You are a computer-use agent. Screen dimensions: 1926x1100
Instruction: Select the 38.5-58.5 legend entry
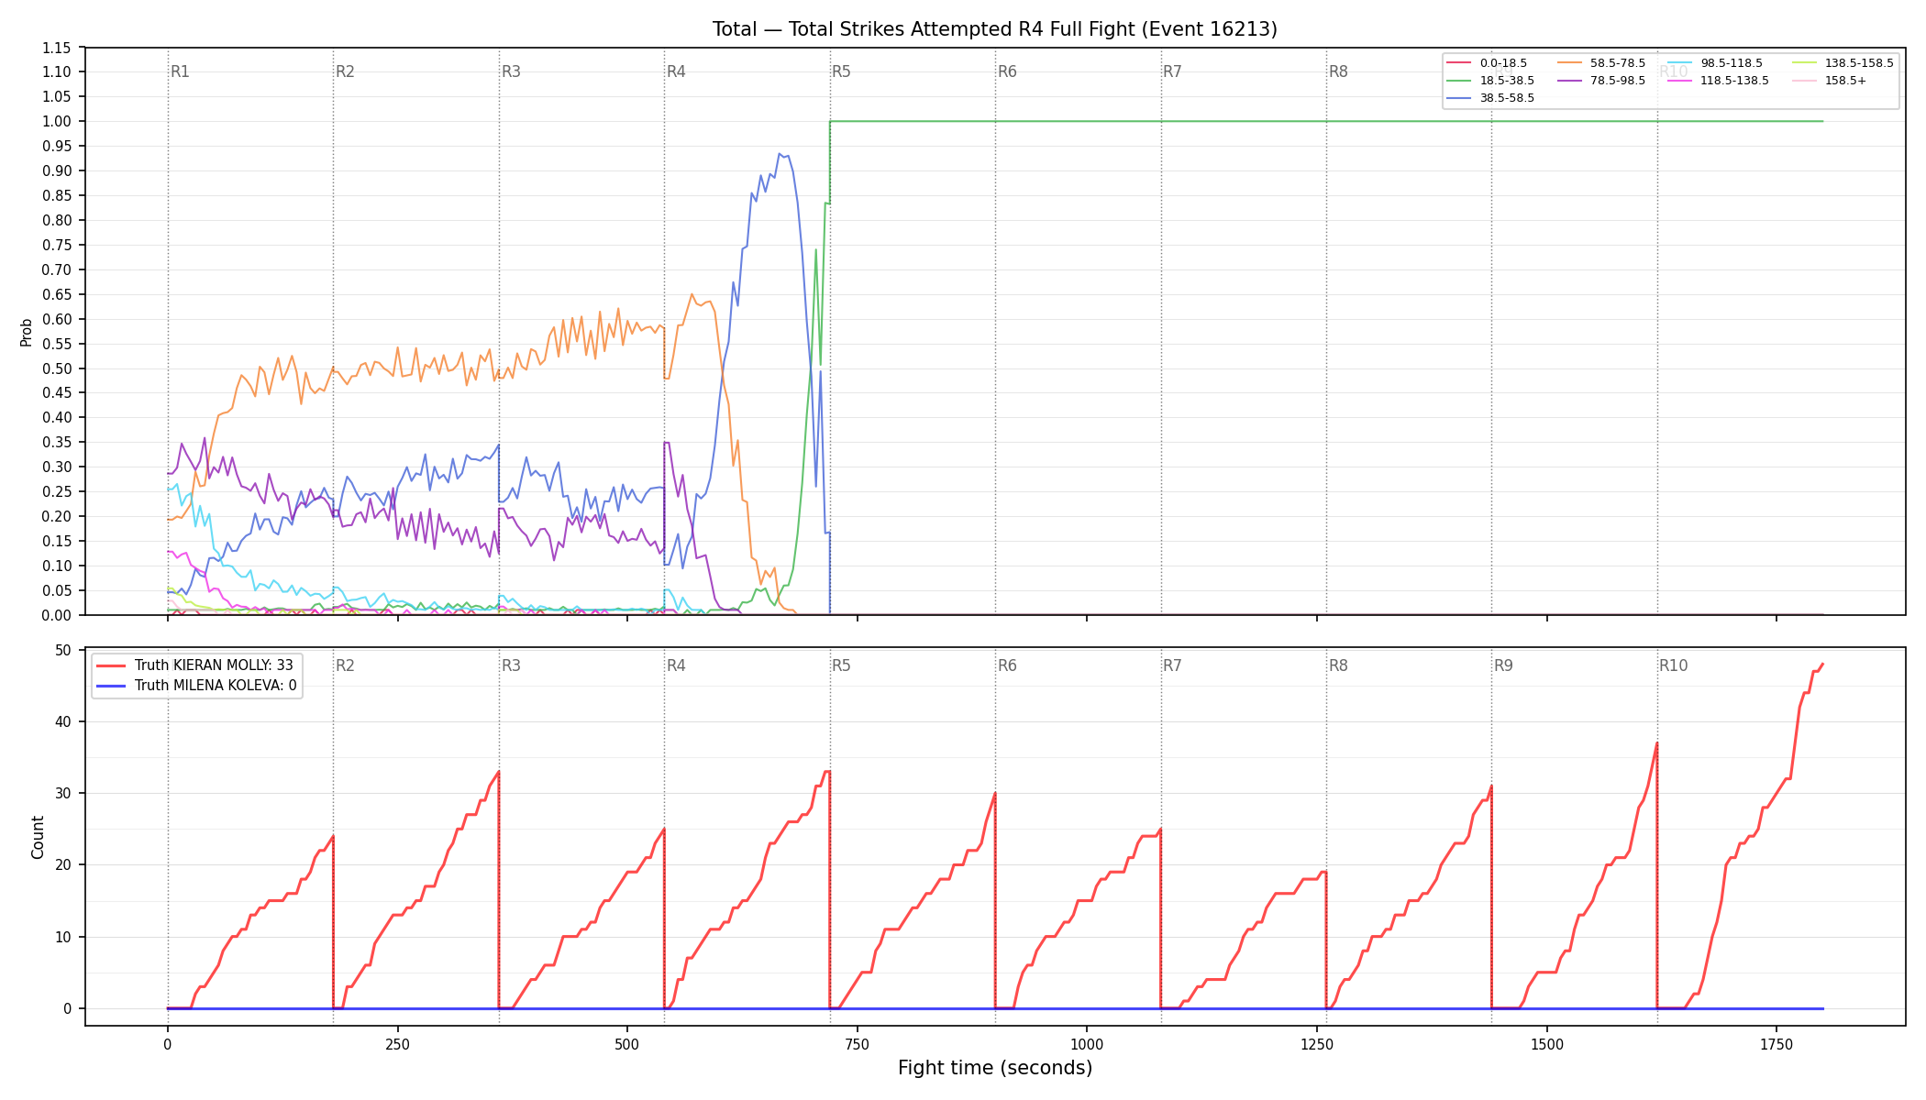1490,98
